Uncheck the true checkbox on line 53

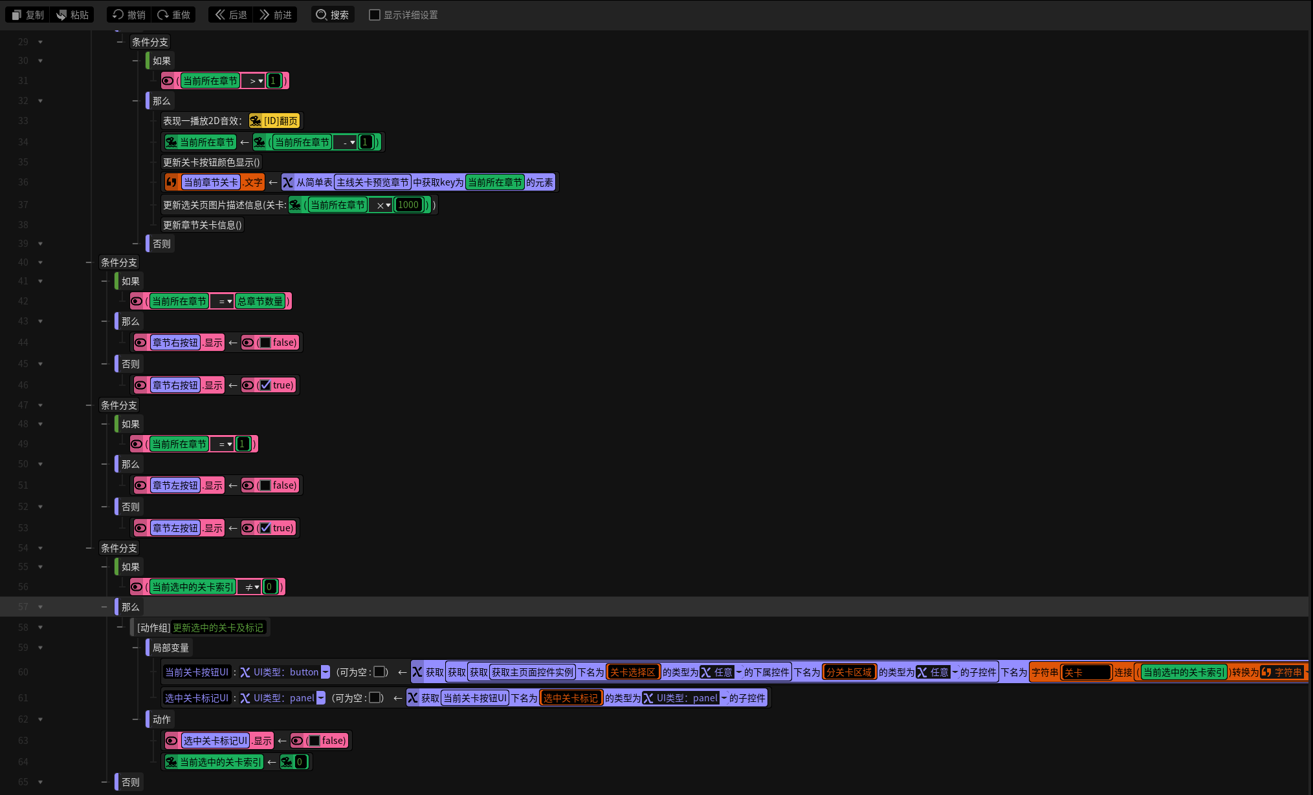pyautogui.click(x=265, y=528)
